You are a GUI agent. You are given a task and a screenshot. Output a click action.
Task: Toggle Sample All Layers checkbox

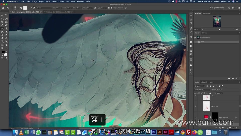coord(111,8)
